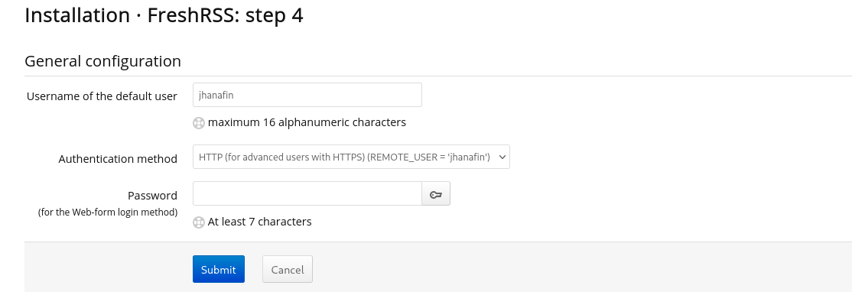
Task: Click the blue Submit button
Action: click(219, 269)
